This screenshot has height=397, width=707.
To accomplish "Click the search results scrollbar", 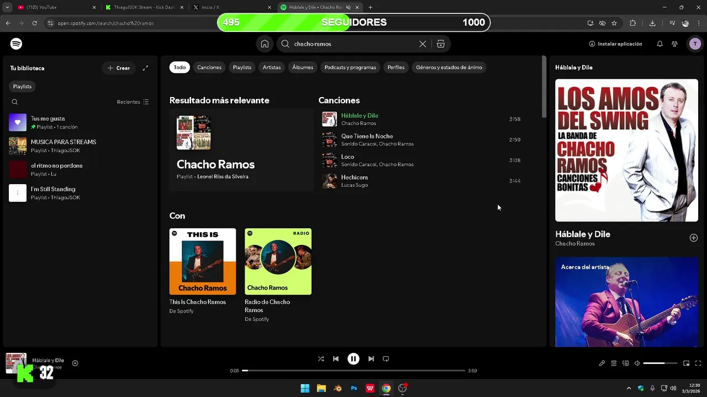I will 544,87.
